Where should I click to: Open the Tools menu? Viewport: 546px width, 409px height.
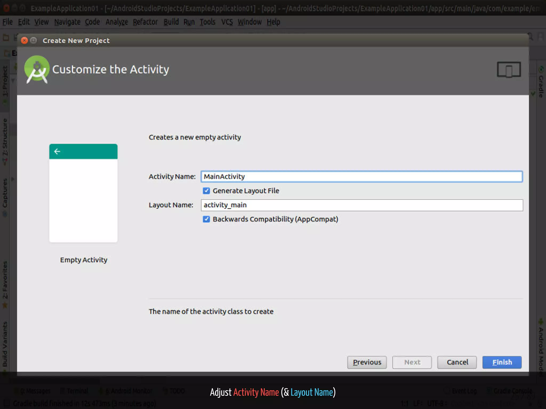(207, 22)
